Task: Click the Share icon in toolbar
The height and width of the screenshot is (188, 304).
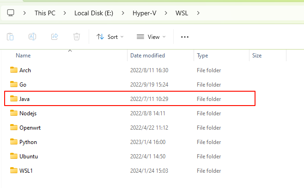Action: [55, 37]
